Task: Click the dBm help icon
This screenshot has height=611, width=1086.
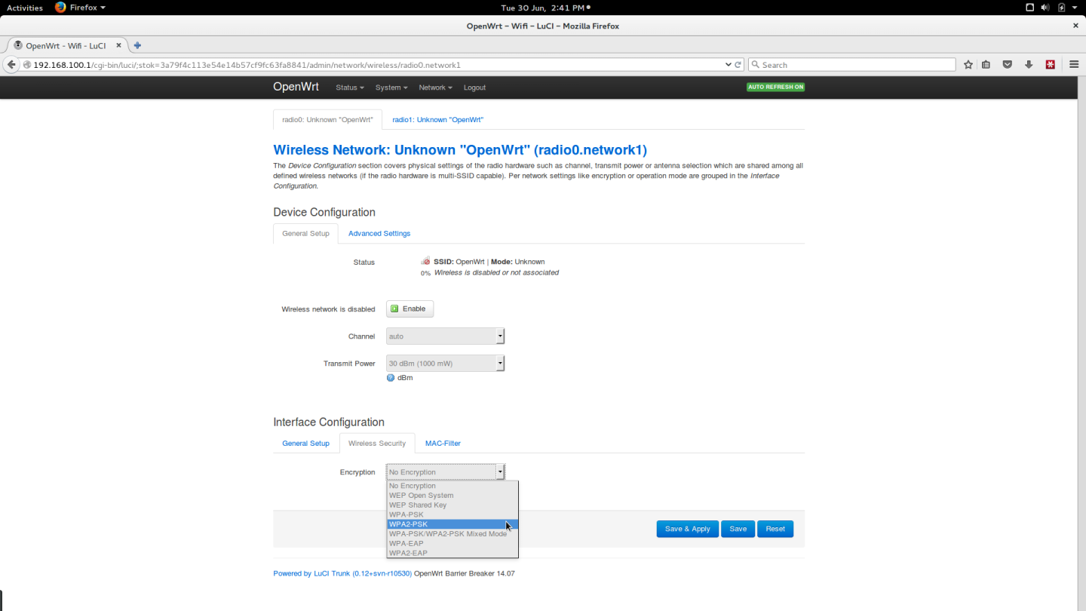Action: click(391, 377)
